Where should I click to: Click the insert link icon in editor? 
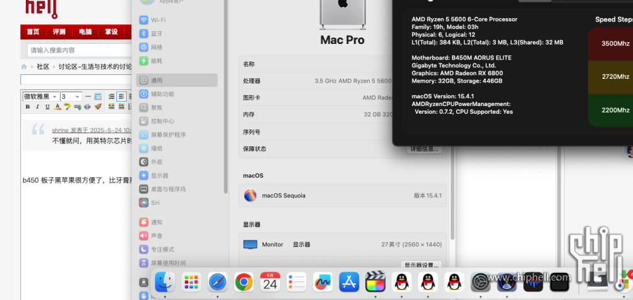(78, 107)
